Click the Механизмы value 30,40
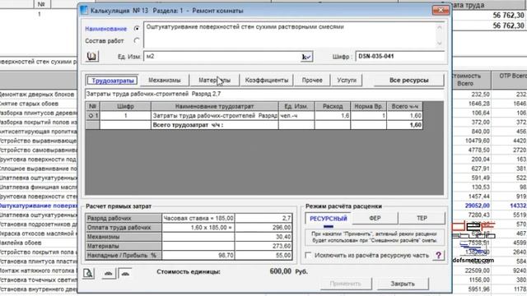Screen dimensions: 527x296 tap(263, 237)
